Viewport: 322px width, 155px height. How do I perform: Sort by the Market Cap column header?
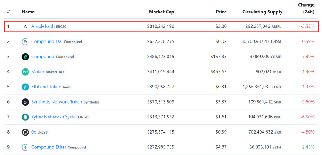pyautogui.click(x=162, y=12)
